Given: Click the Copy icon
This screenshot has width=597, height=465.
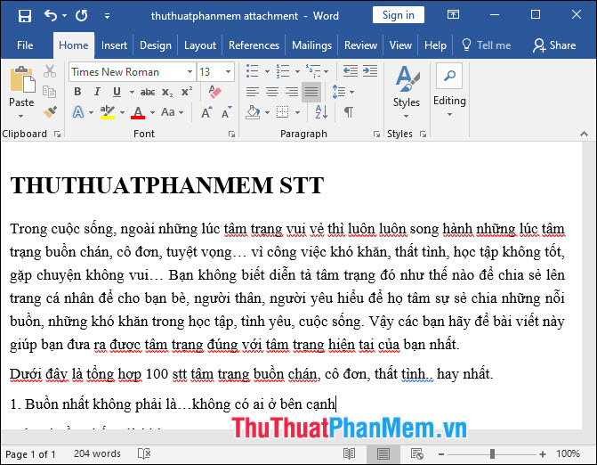Looking at the screenshot, I should click(50, 92).
